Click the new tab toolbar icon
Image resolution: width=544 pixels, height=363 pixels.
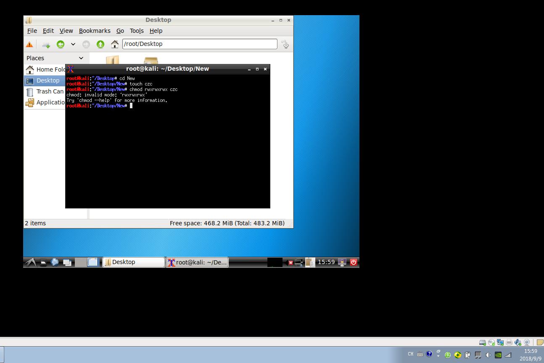[46, 44]
